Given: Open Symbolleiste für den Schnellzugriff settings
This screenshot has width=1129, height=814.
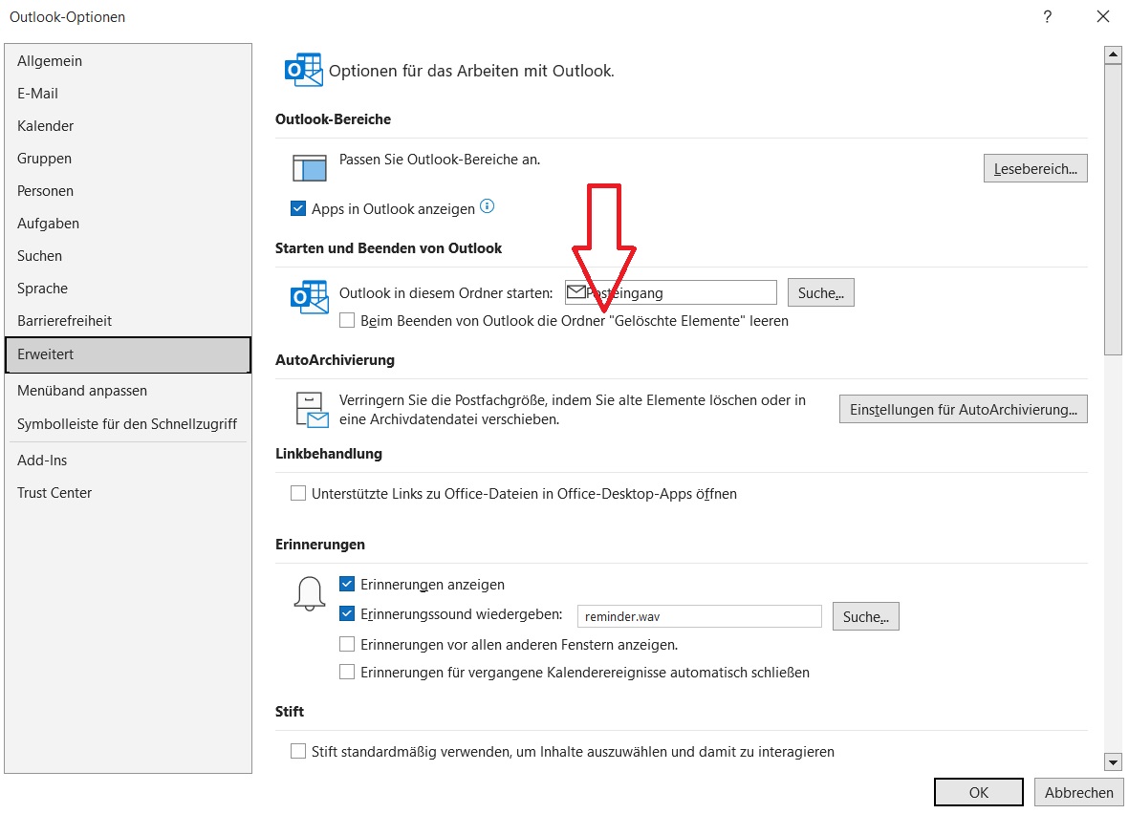Looking at the screenshot, I should 128,424.
